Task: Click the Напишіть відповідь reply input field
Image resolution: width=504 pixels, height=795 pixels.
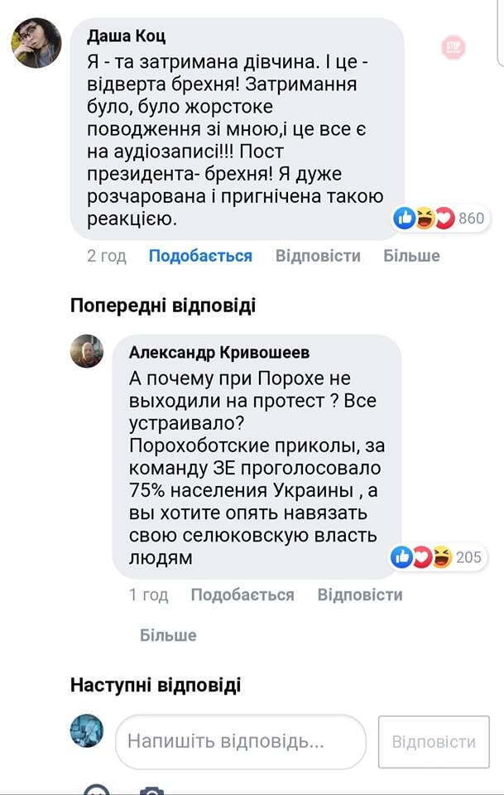Action: click(240, 743)
